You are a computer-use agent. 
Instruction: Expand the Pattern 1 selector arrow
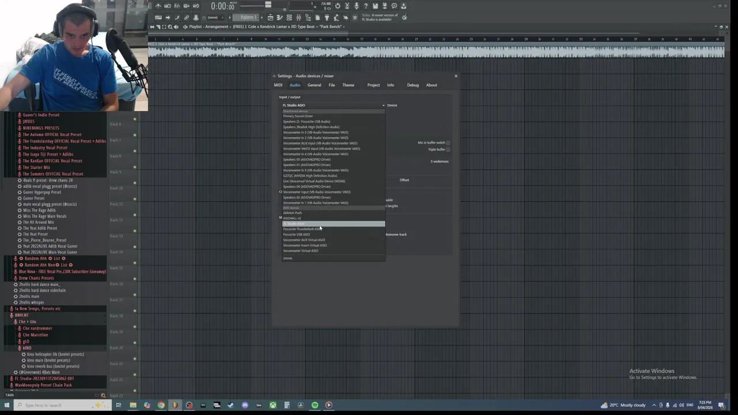click(x=229, y=18)
